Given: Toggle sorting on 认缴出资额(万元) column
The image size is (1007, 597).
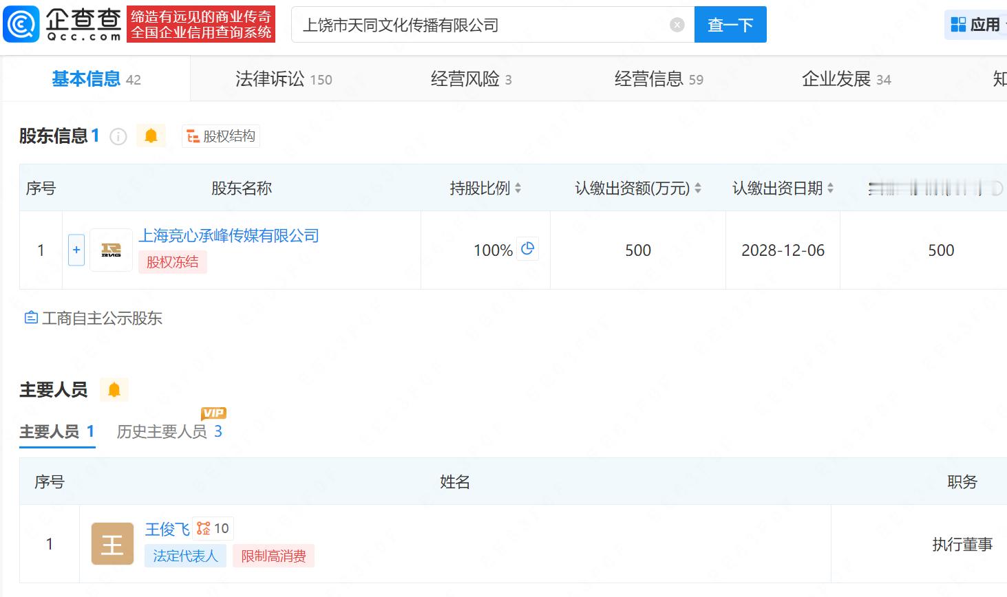Looking at the screenshot, I should (x=699, y=188).
